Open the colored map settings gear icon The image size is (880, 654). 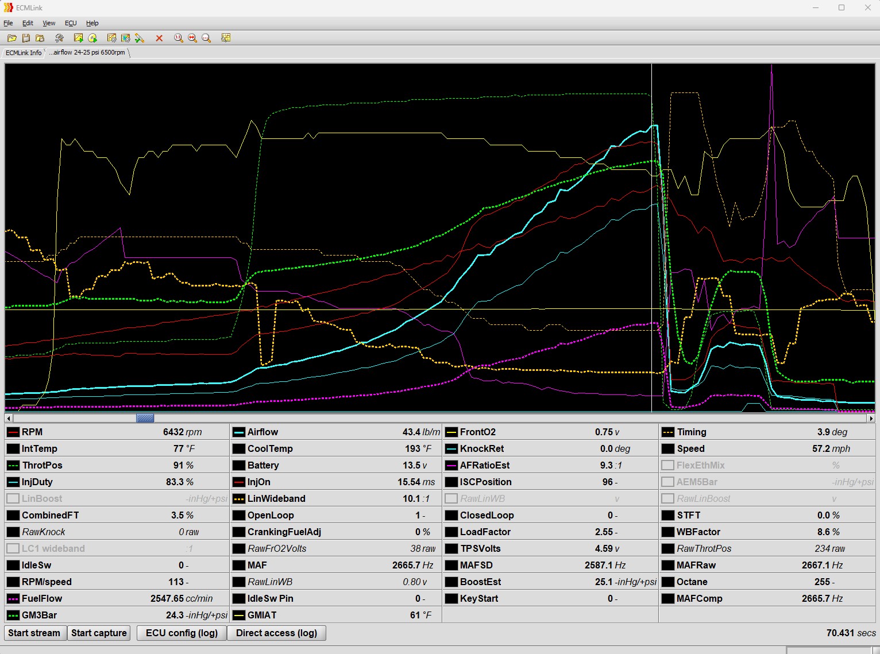(125, 38)
